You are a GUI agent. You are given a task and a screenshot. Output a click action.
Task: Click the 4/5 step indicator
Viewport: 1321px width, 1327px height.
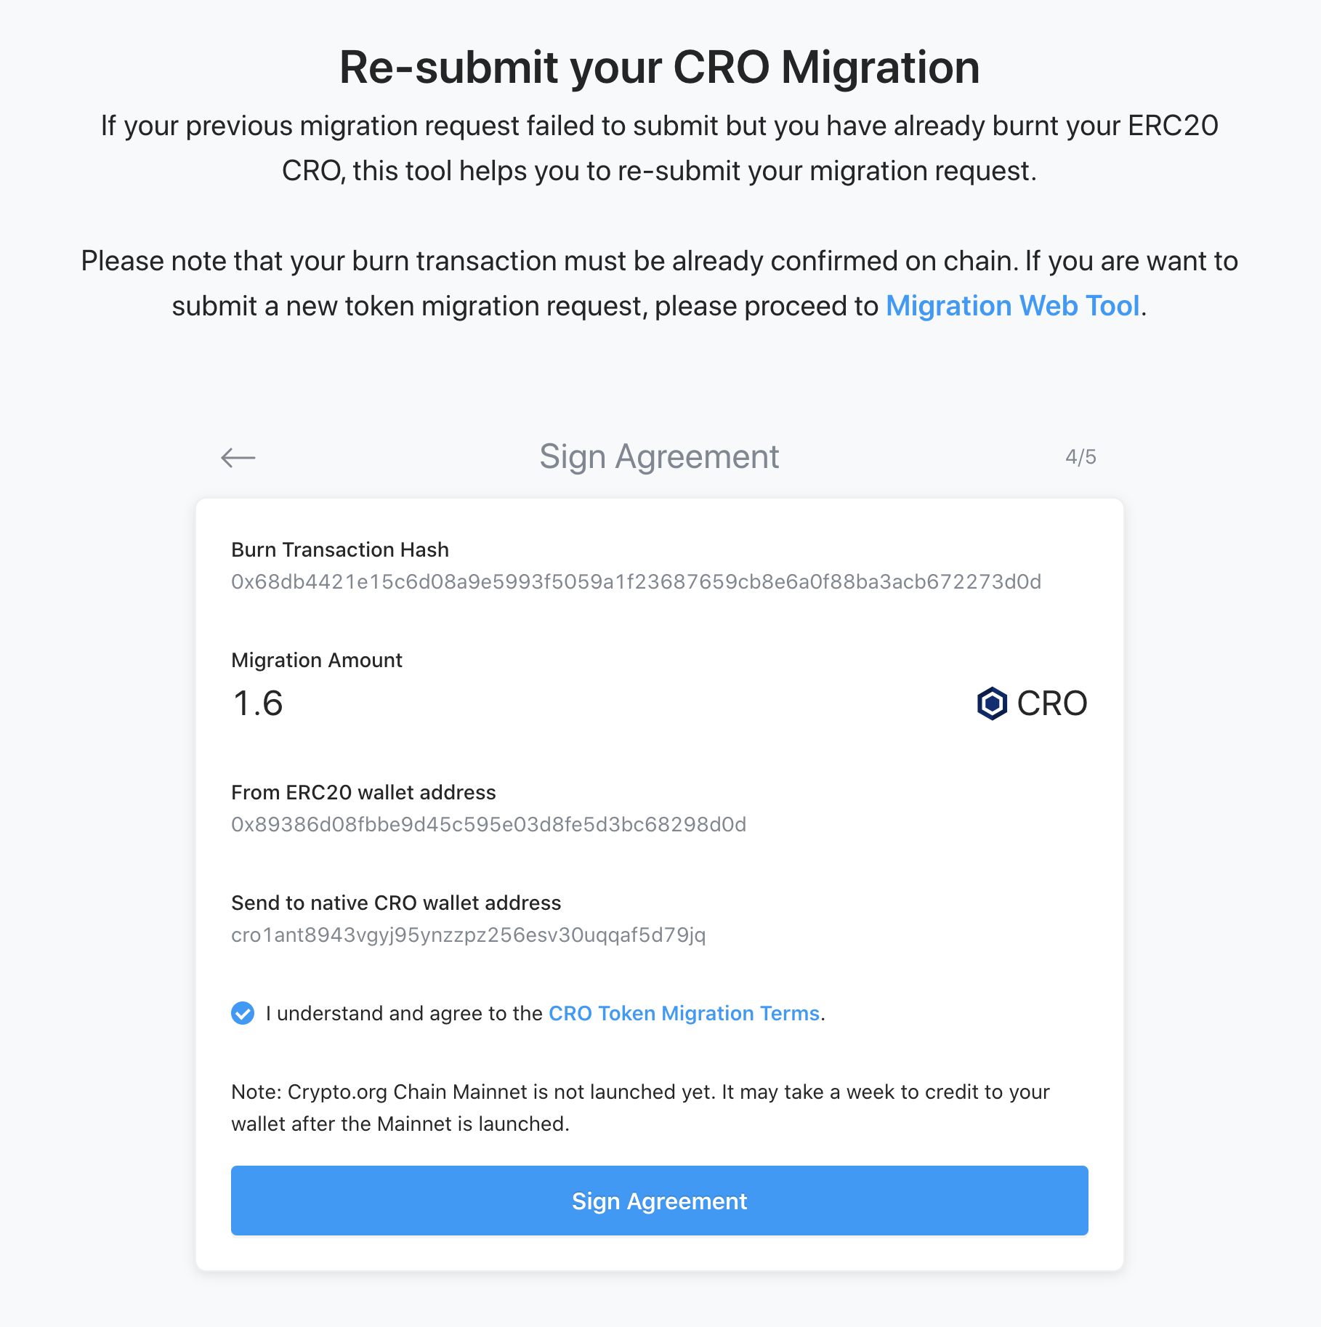(1080, 457)
